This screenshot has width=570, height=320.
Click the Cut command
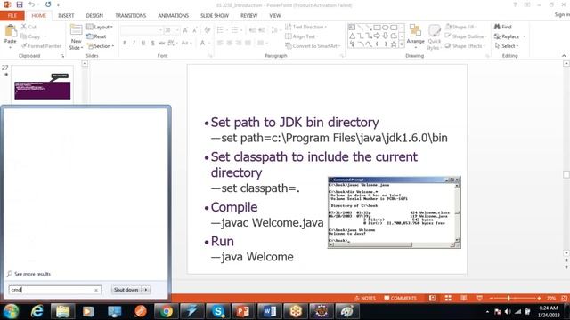coord(28,27)
